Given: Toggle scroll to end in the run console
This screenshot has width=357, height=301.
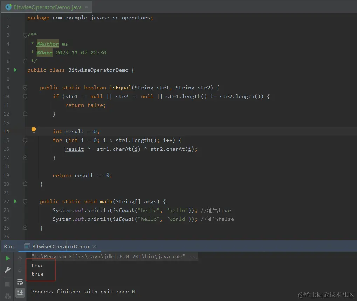Looking at the screenshot, I should pos(20,293).
